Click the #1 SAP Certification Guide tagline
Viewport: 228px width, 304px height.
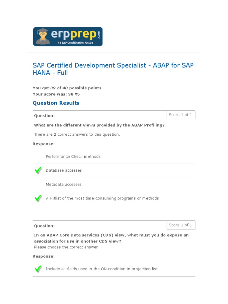[x=75, y=43]
